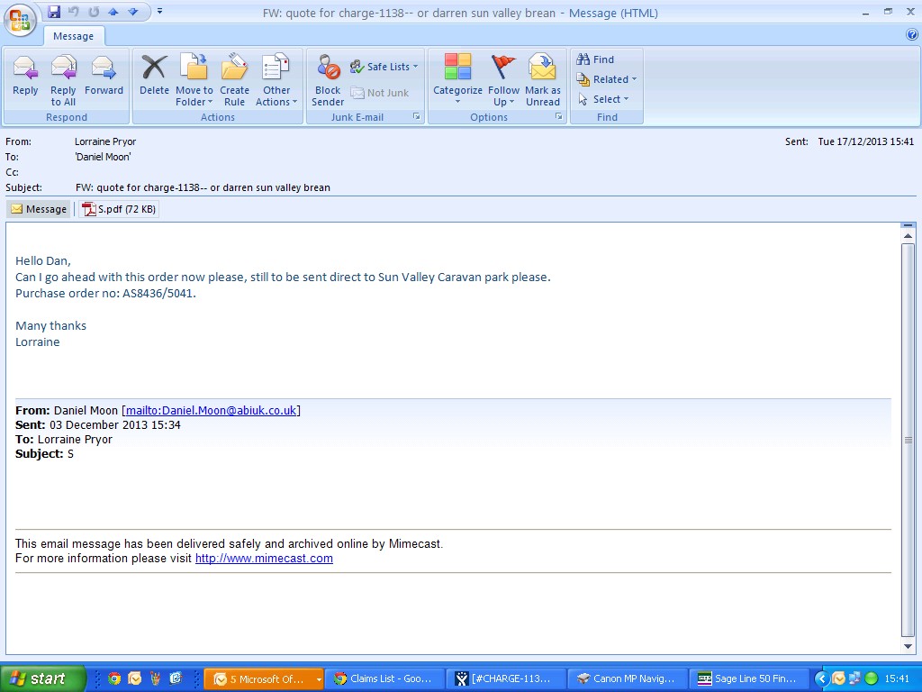Click the greyed-out Not Junk button
The height and width of the screenshot is (692, 922).
tap(380, 93)
